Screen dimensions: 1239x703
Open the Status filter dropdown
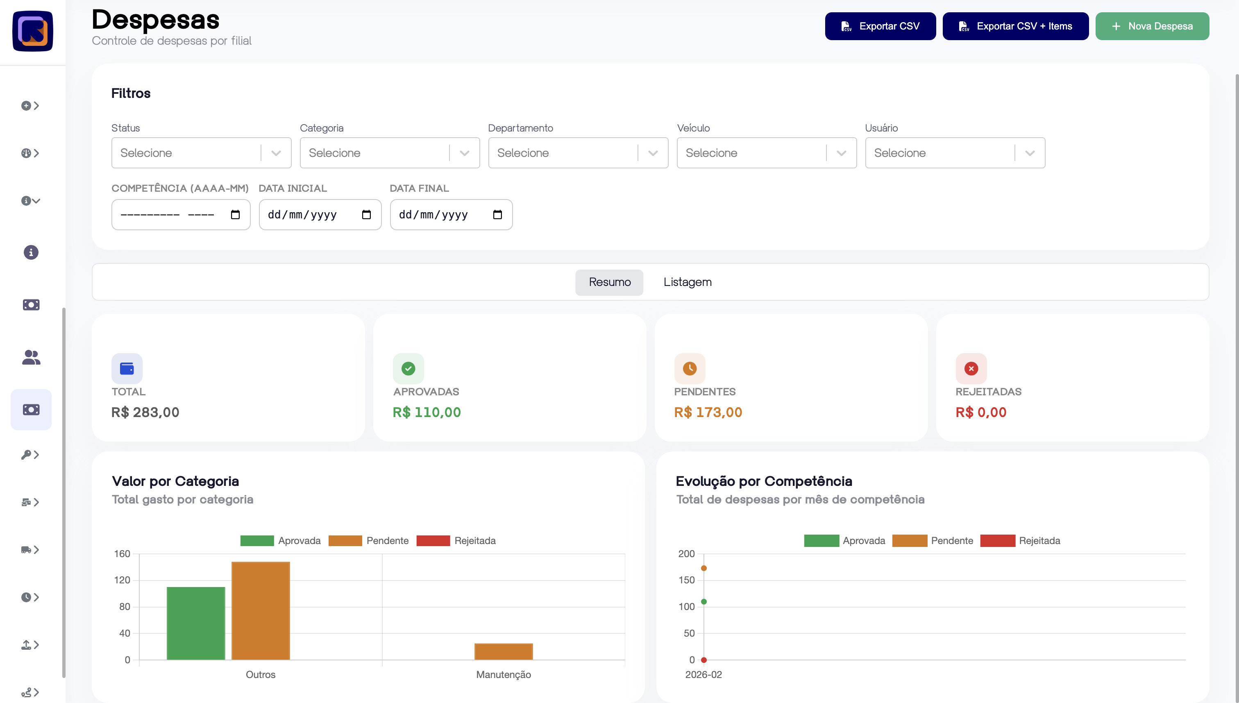coord(201,153)
